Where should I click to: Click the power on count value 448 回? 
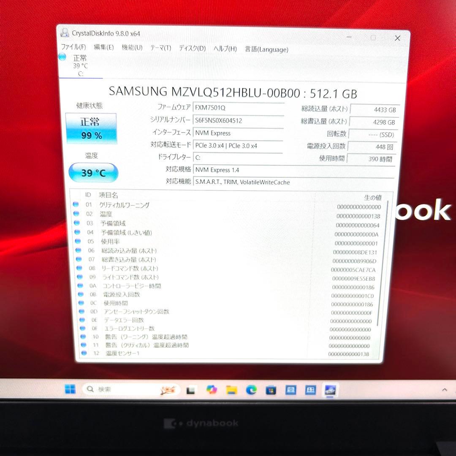point(372,147)
